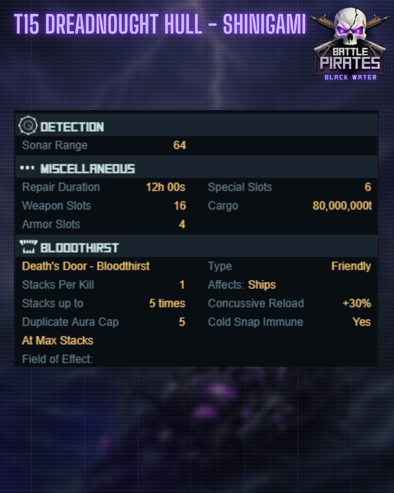This screenshot has height=493, width=394.
Task: Click the Cold Snap Immune Yes value
Action: pos(361,322)
